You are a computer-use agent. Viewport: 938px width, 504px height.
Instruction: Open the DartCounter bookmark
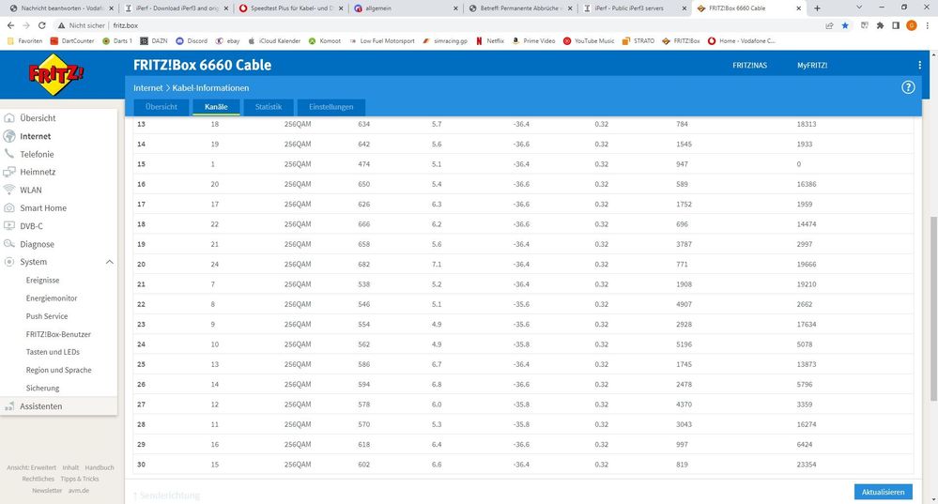(x=72, y=41)
